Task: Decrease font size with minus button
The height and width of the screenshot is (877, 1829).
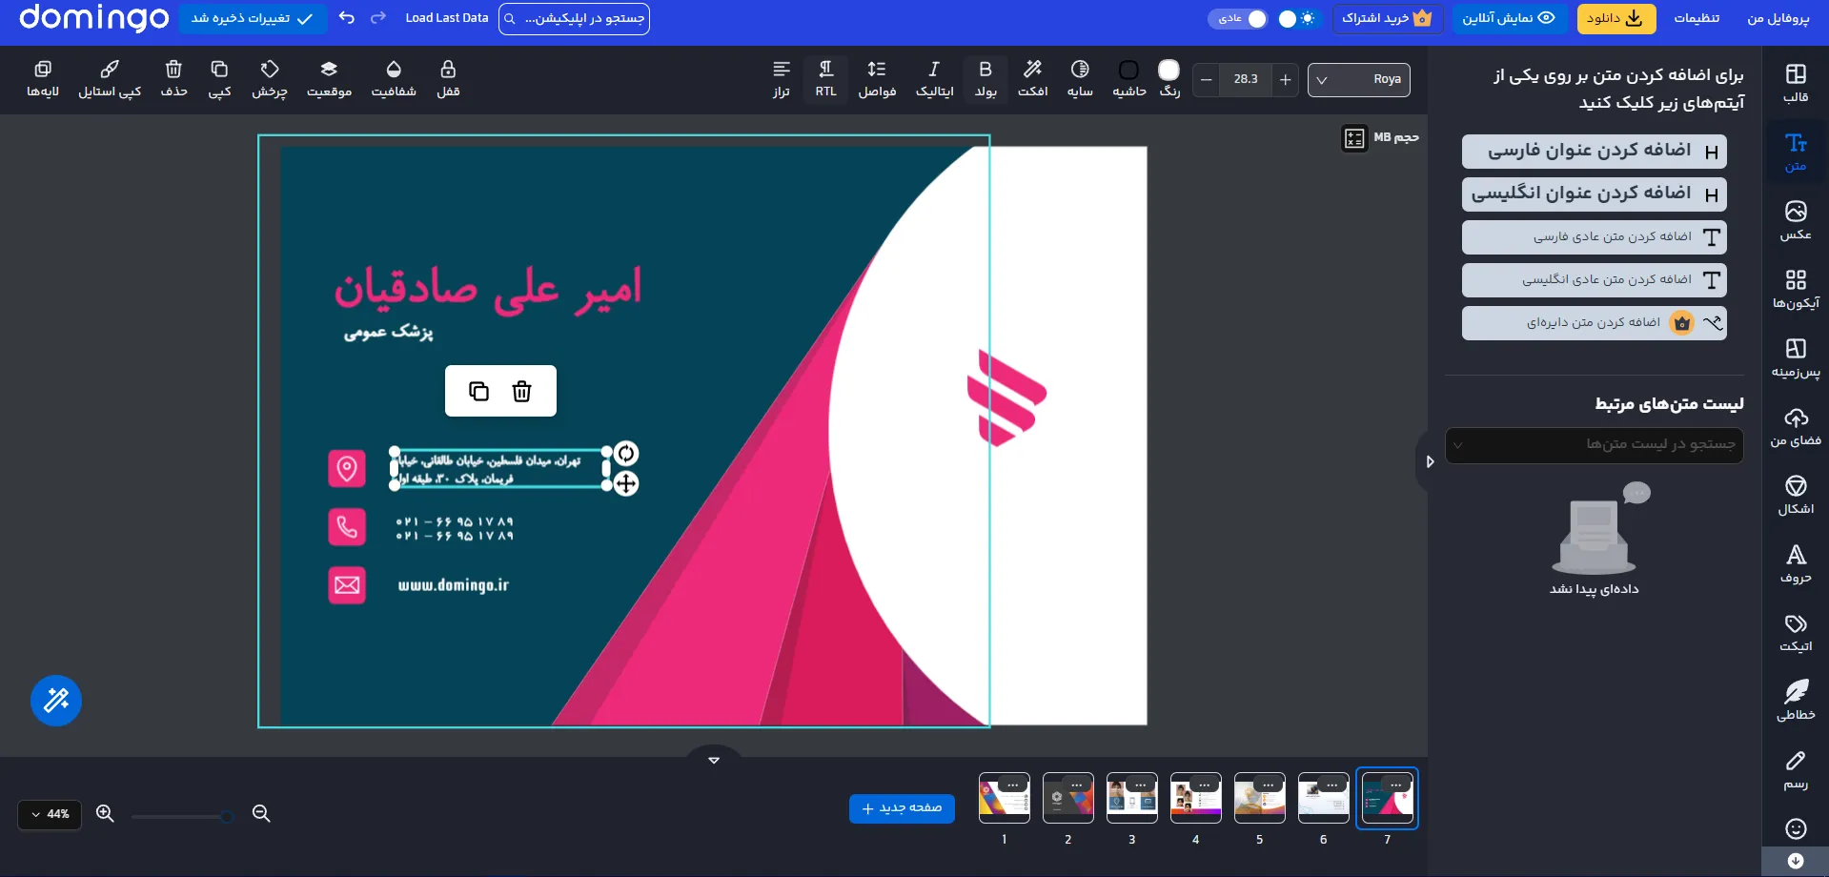Action: point(1207,79)
